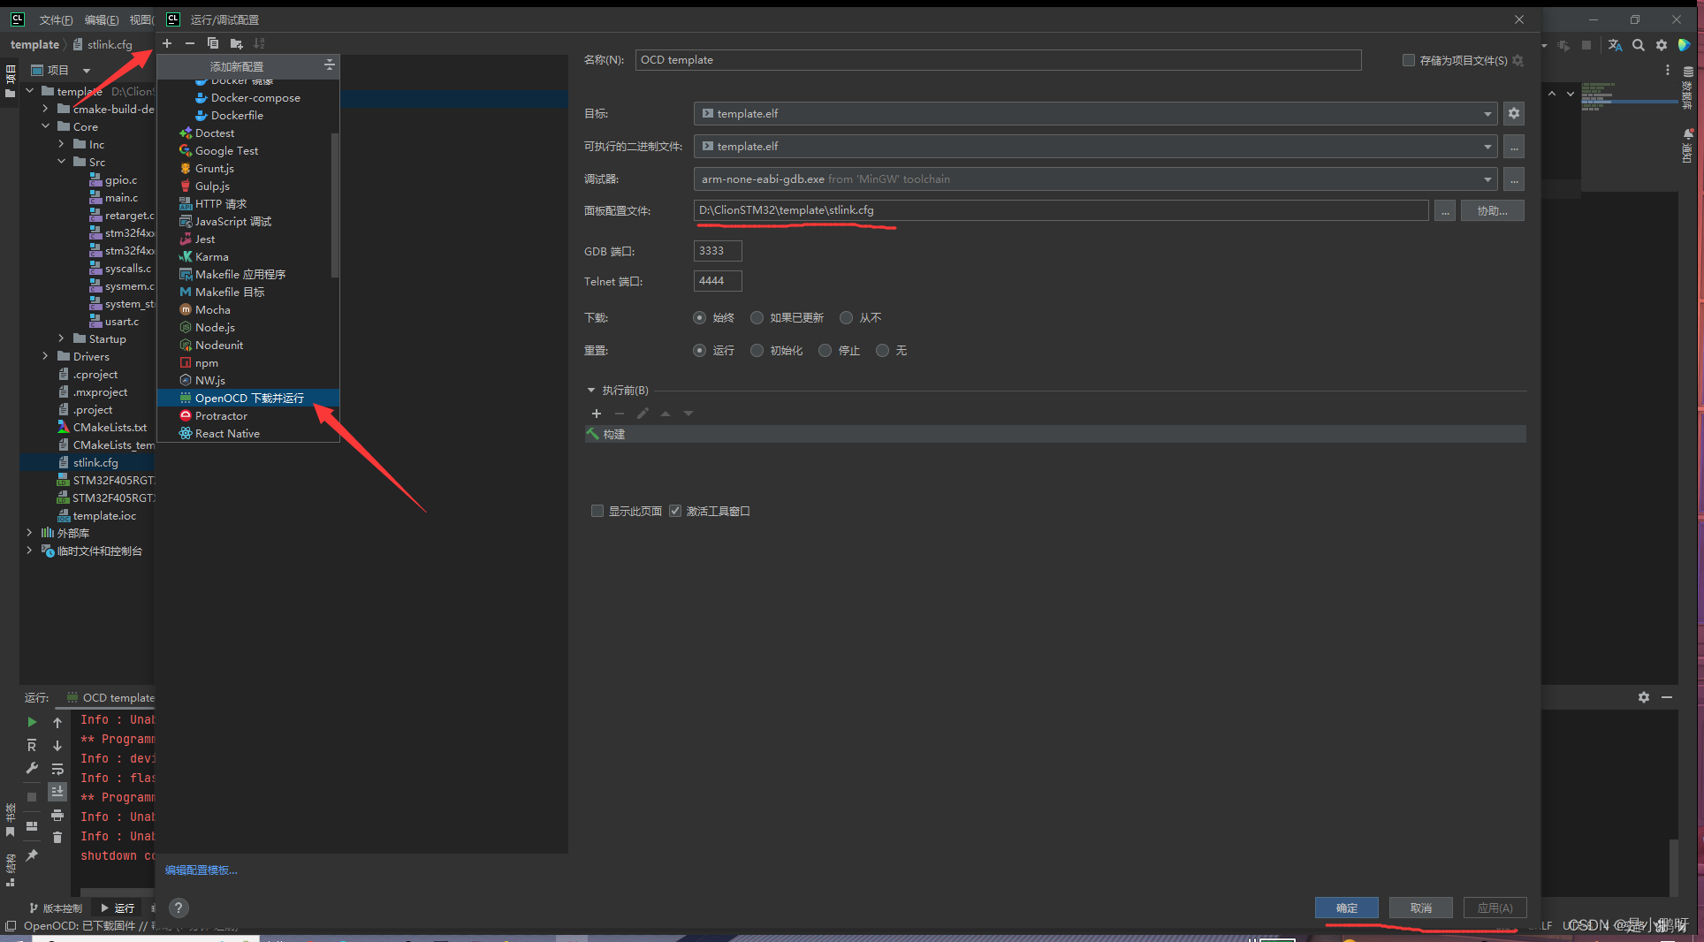The width and height of the screenshot is (1704, 942).
Task: Toggle the Show this page (显示此页面) checkbox
Action: click(x=597, y=511)
